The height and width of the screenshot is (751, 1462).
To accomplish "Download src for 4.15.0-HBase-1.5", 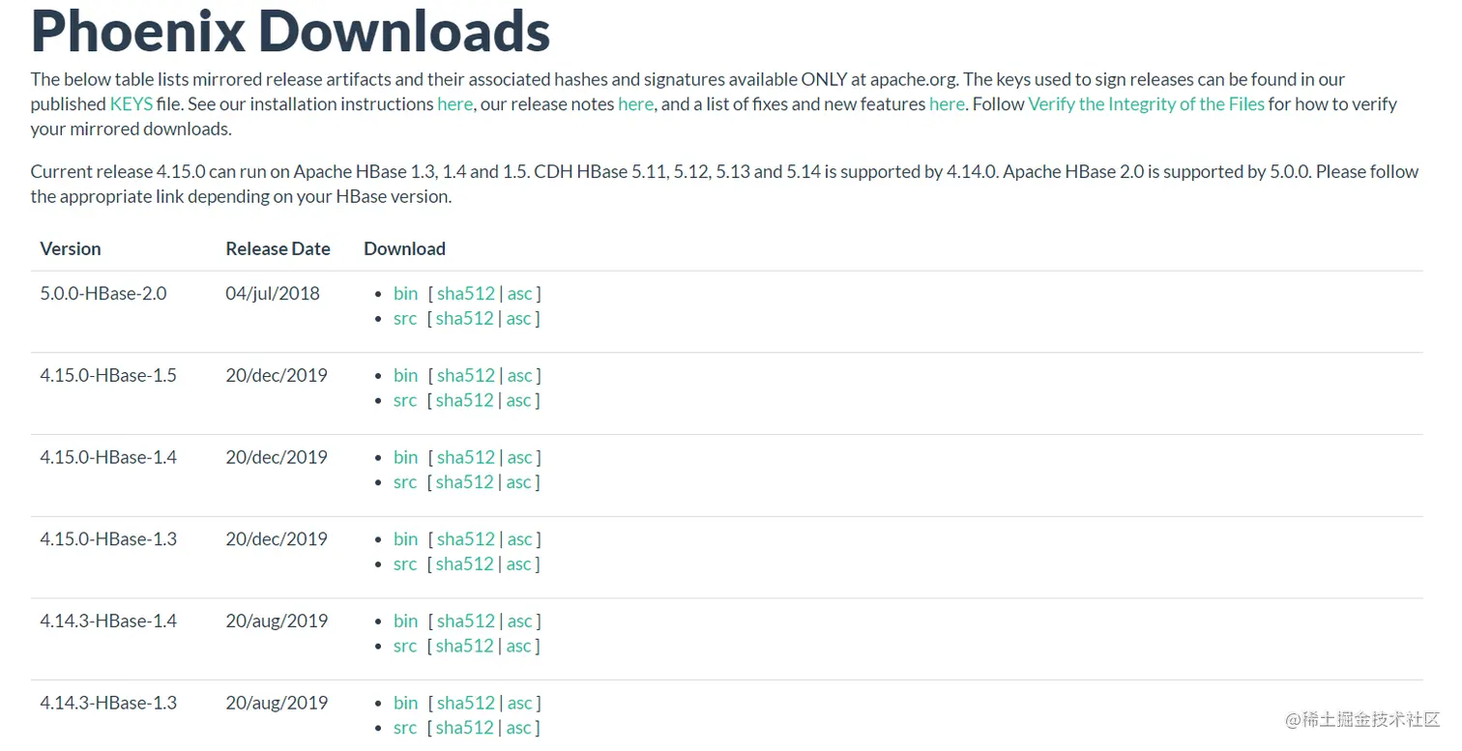I will coord(405,400).
